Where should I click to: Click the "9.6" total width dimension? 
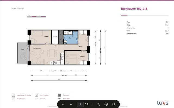click(x=59, y=80)
